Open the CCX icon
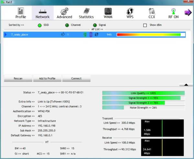The image size is (194, 159). [152, 11]
